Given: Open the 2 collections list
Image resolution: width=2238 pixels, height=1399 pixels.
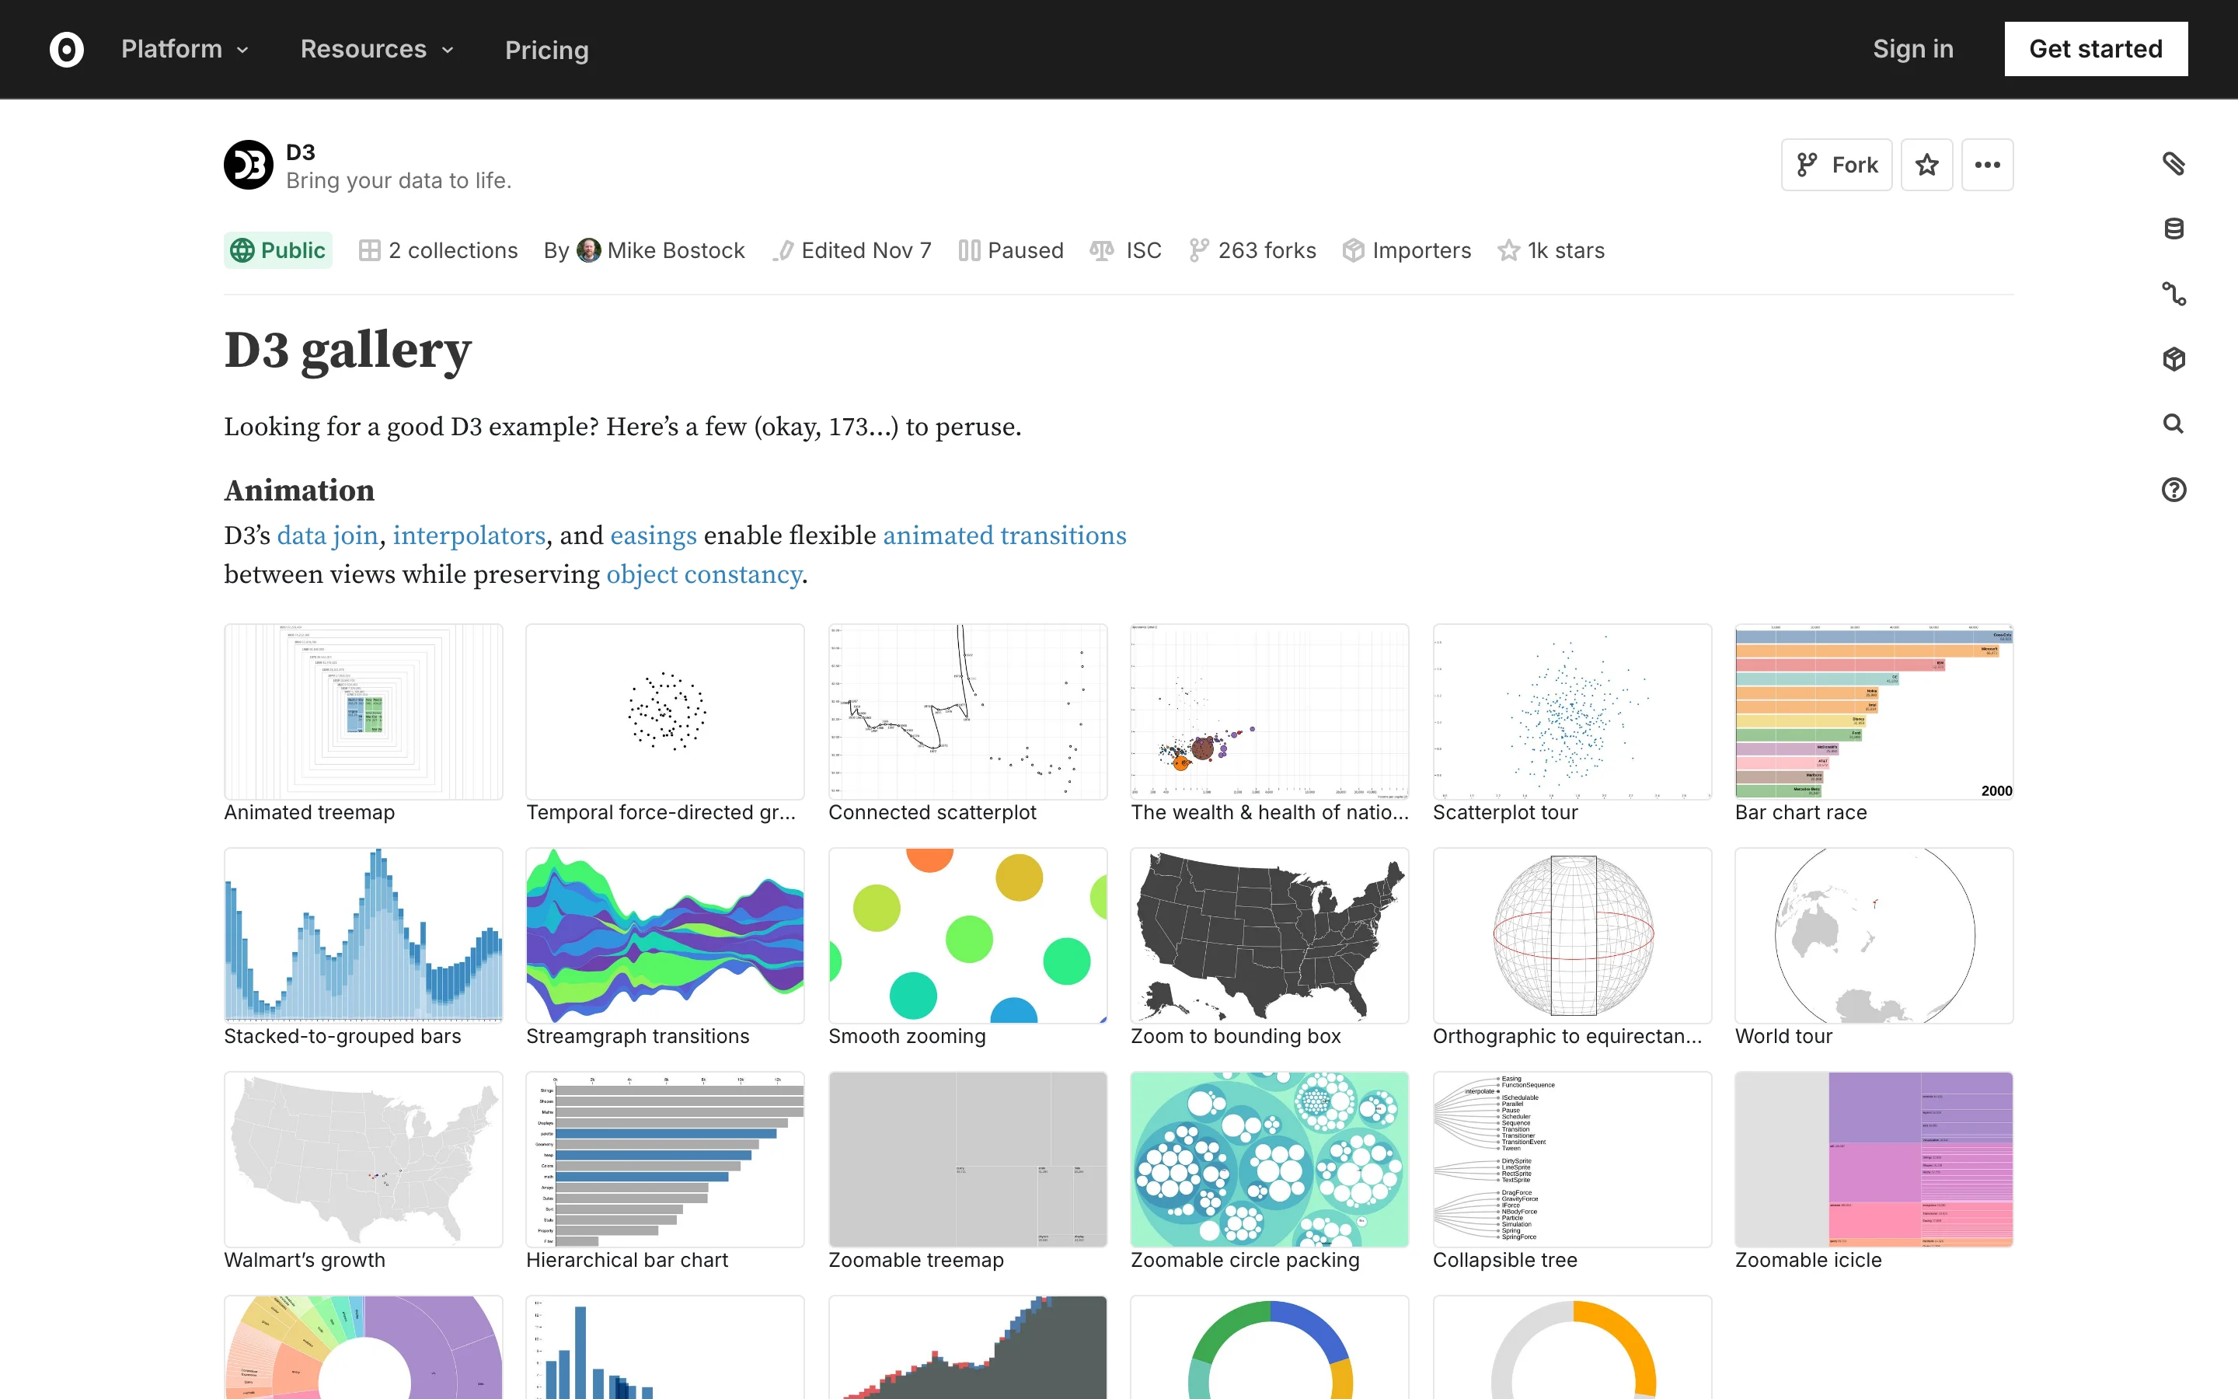Looking at the screenshot, I should (x=438, y=251).
